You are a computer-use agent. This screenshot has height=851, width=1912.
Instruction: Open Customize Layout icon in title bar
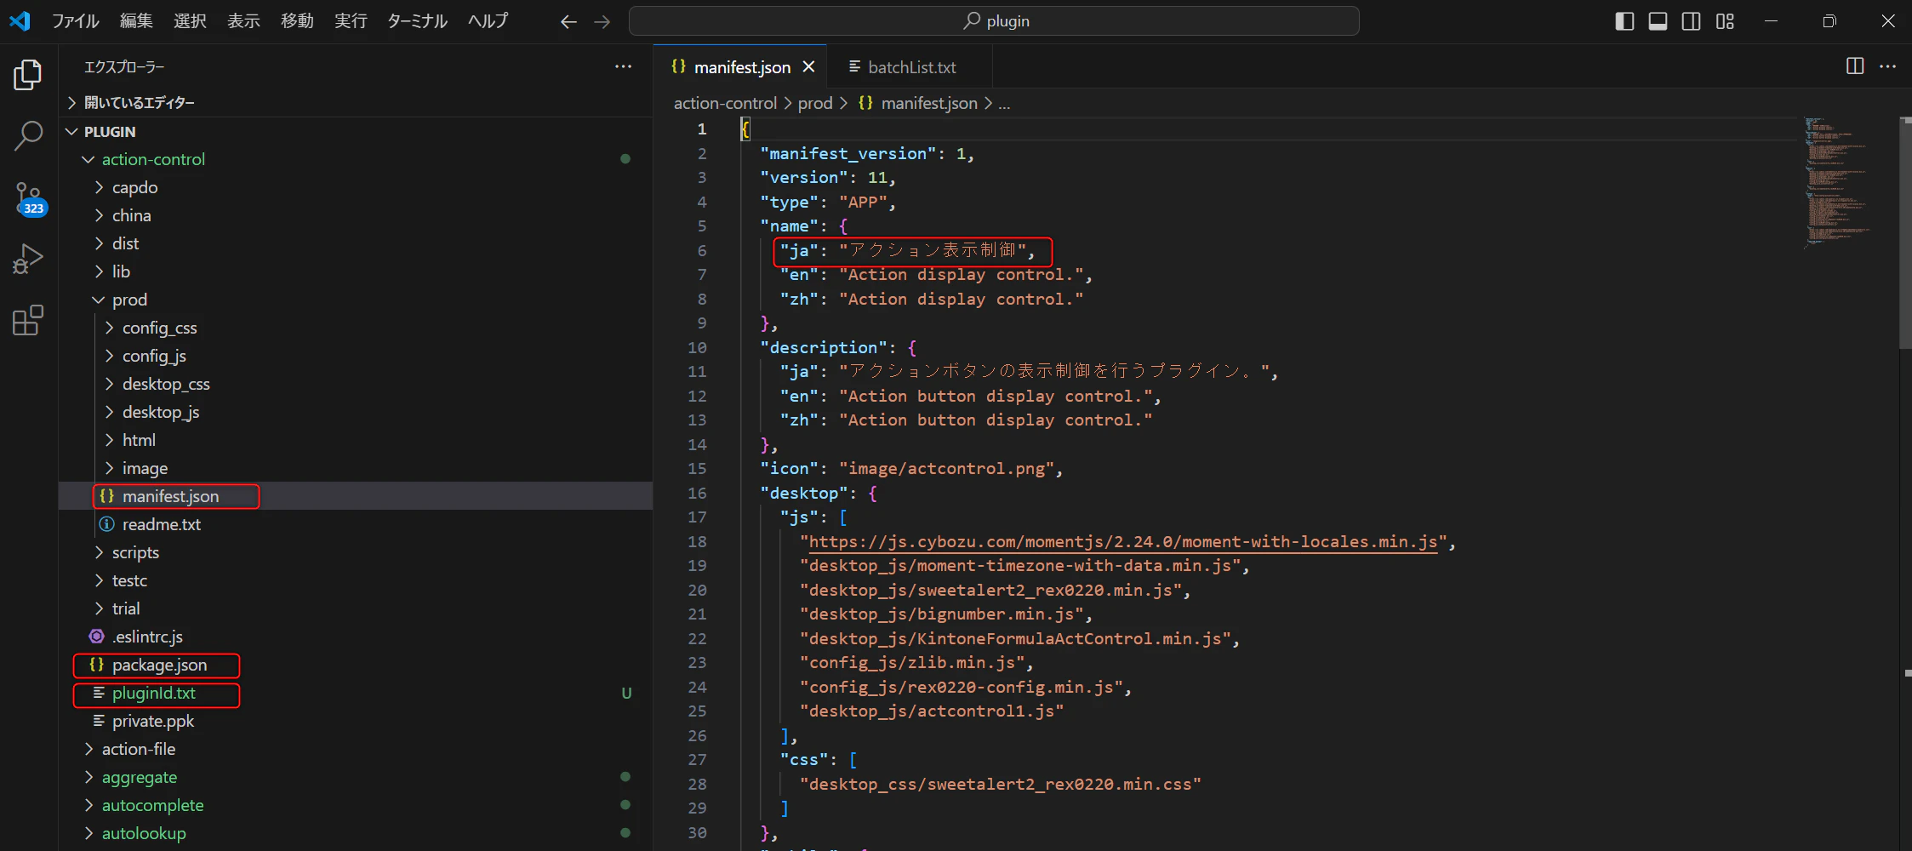coord(1725,21)
